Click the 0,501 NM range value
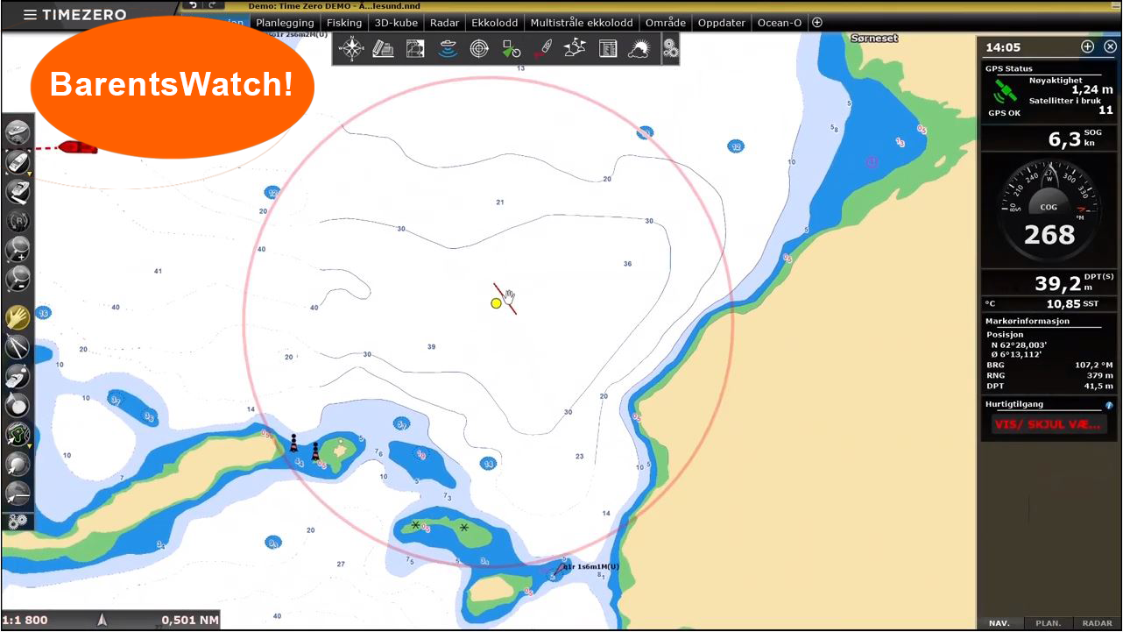This screenshot has width=1123, height=632. (190, 621)
